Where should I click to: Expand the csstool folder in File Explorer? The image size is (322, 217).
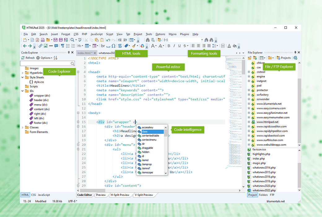[249, 72]
